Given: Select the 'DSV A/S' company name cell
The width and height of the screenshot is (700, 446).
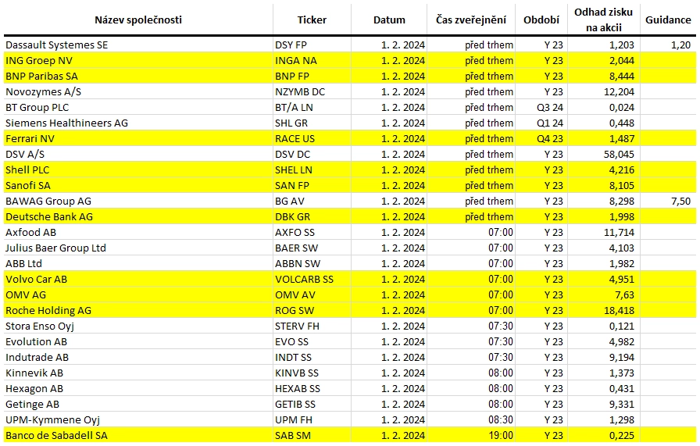Looking at the screenshot, I should pos(138,154).
